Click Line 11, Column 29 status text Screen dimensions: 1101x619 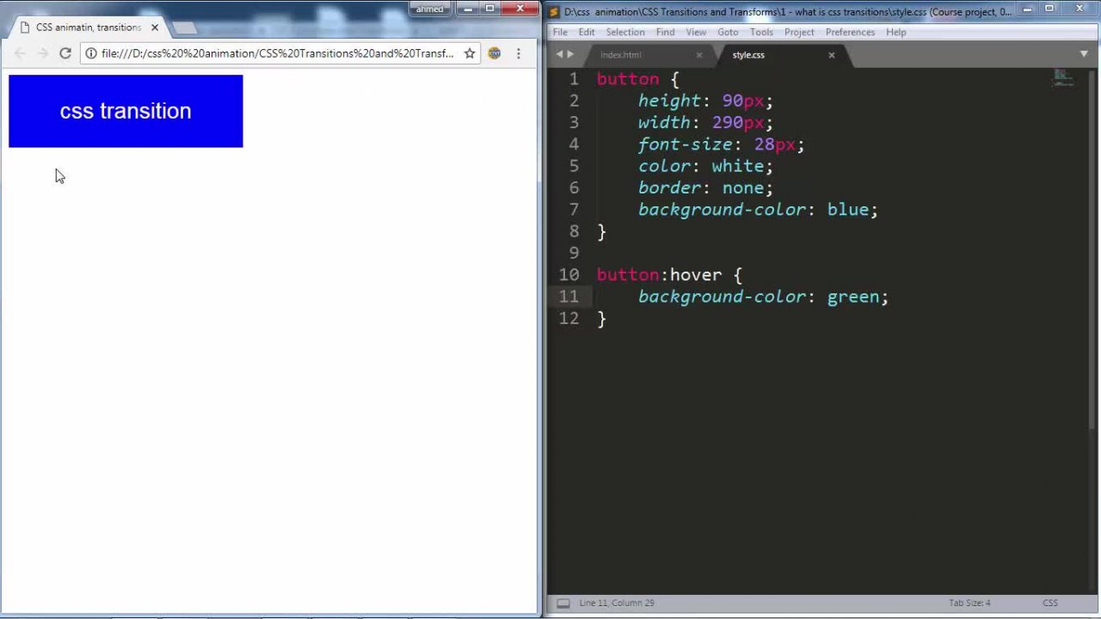click(617, 604)
